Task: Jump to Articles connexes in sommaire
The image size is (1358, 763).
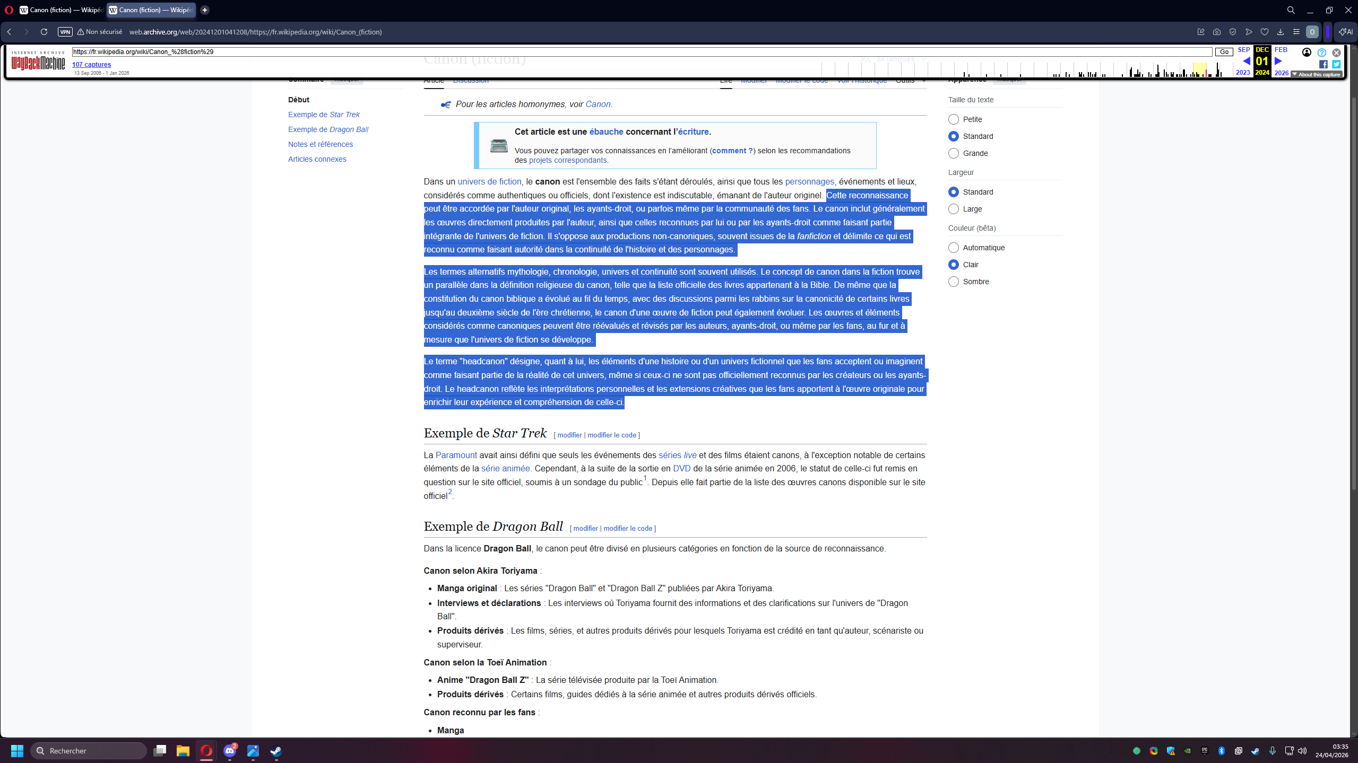Action: click(x=317, y=159)
